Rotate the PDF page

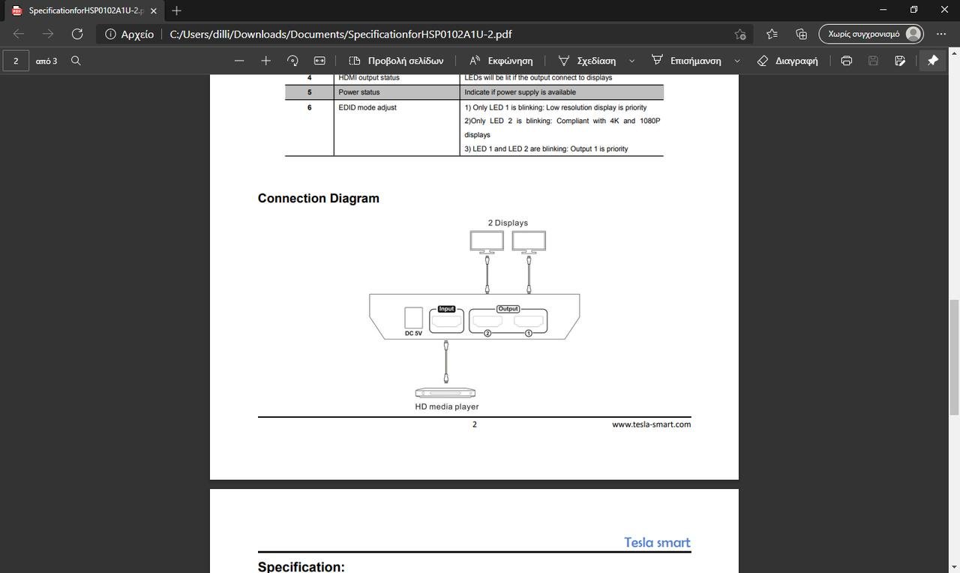(292, 61)
